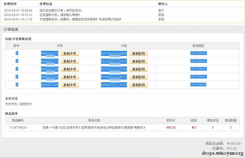Click the 490.00 JD price cell
This screenshot has height=158, width=245.
point(171,128)
